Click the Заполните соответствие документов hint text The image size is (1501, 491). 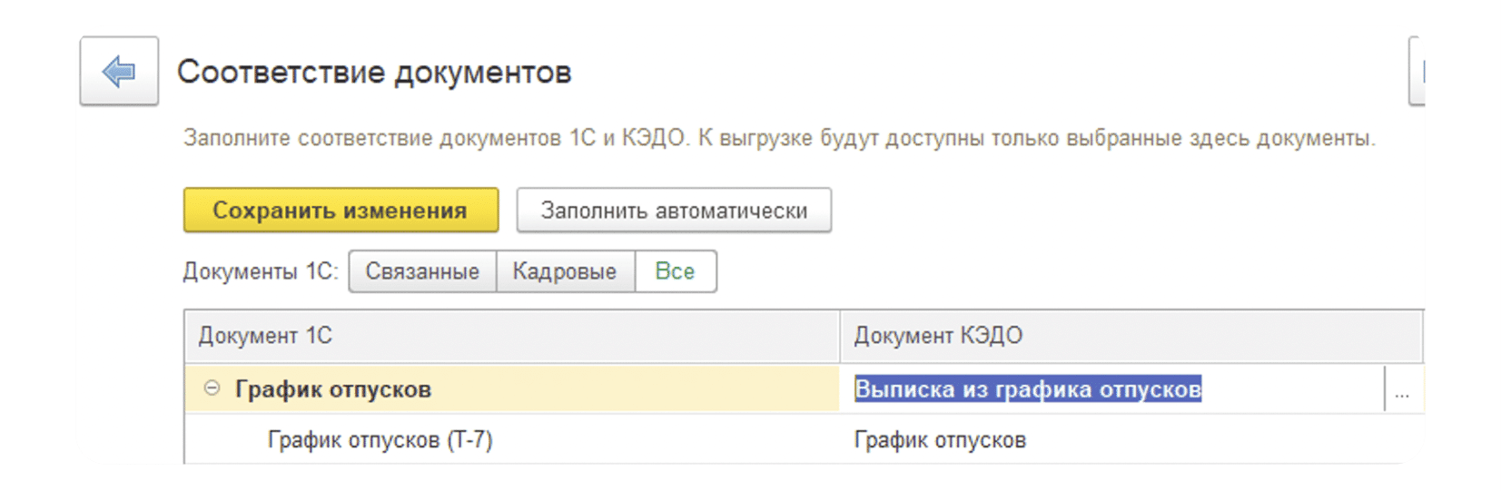click(778, 138)
